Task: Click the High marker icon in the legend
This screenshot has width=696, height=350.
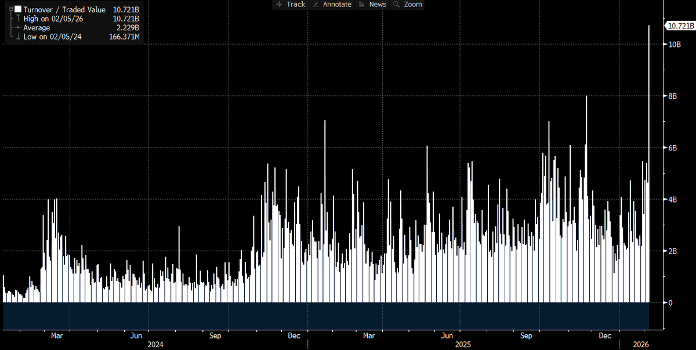Action: (18, 18)
